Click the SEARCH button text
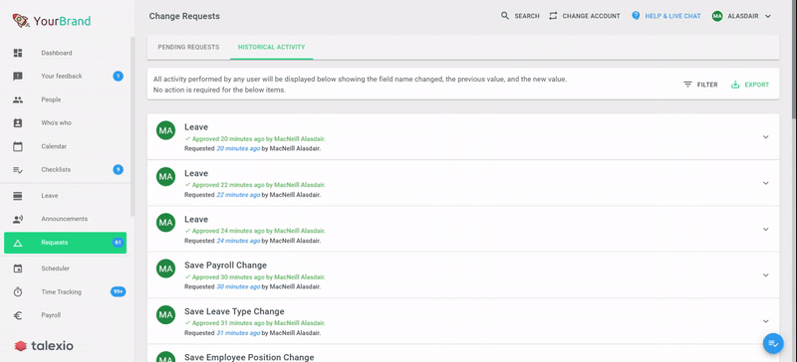The width and height of the screenshot is (797, 362). coord(527,16)
